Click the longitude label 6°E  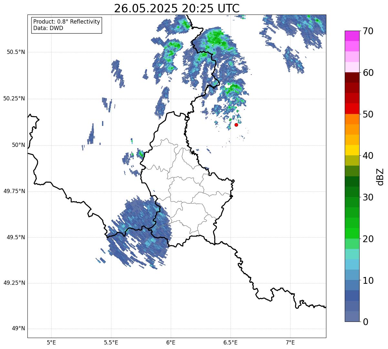[171, 342]
